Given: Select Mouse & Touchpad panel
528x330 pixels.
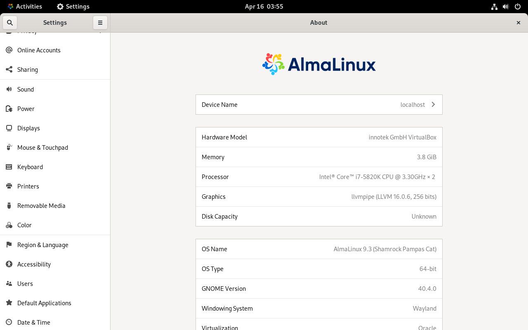Looking at the screenshot, I should [x=42, y=148].
